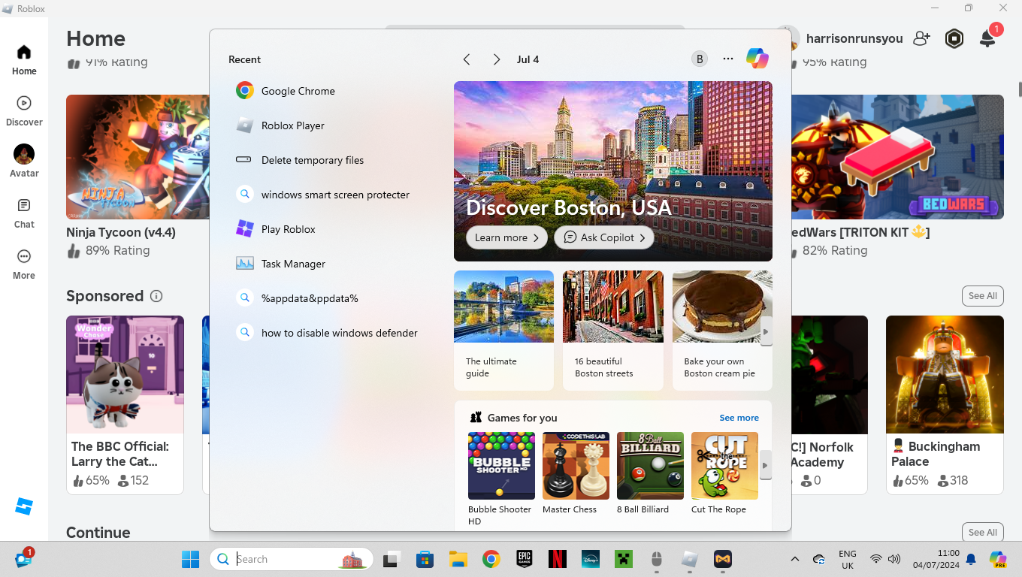
Task: Click the Robux hexagon icon
Action: point(954,38)
